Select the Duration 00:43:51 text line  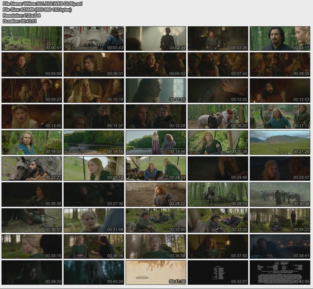(20, 21)
